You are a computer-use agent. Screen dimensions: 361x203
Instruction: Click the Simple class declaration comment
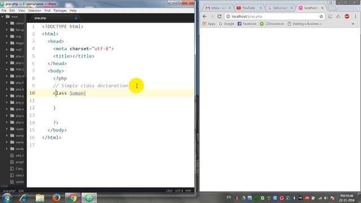pos(90,86)
